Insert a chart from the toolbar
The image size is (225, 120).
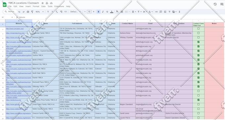pyautogui.click(x=165, y=12)
